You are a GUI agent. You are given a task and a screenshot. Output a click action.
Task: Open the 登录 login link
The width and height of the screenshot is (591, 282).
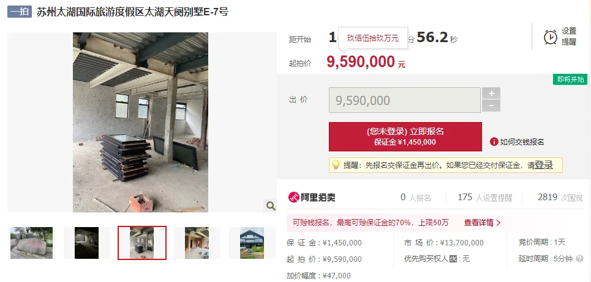(x=543, y=165)
